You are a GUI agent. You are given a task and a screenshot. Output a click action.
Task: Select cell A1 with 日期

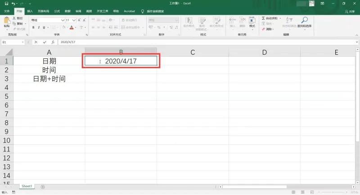click(x=49, y=61)
